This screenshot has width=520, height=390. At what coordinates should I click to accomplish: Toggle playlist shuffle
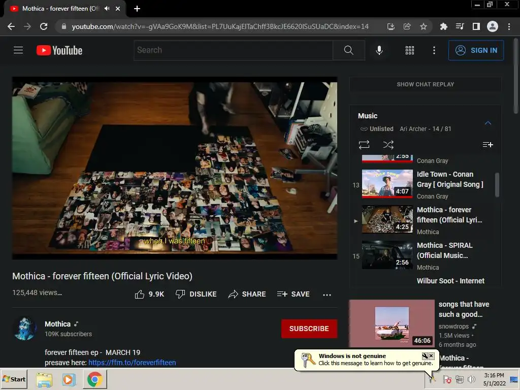click(x=388, y=145)
